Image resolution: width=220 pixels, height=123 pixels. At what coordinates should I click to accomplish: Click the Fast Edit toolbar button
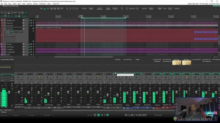[x=84, y=9]
